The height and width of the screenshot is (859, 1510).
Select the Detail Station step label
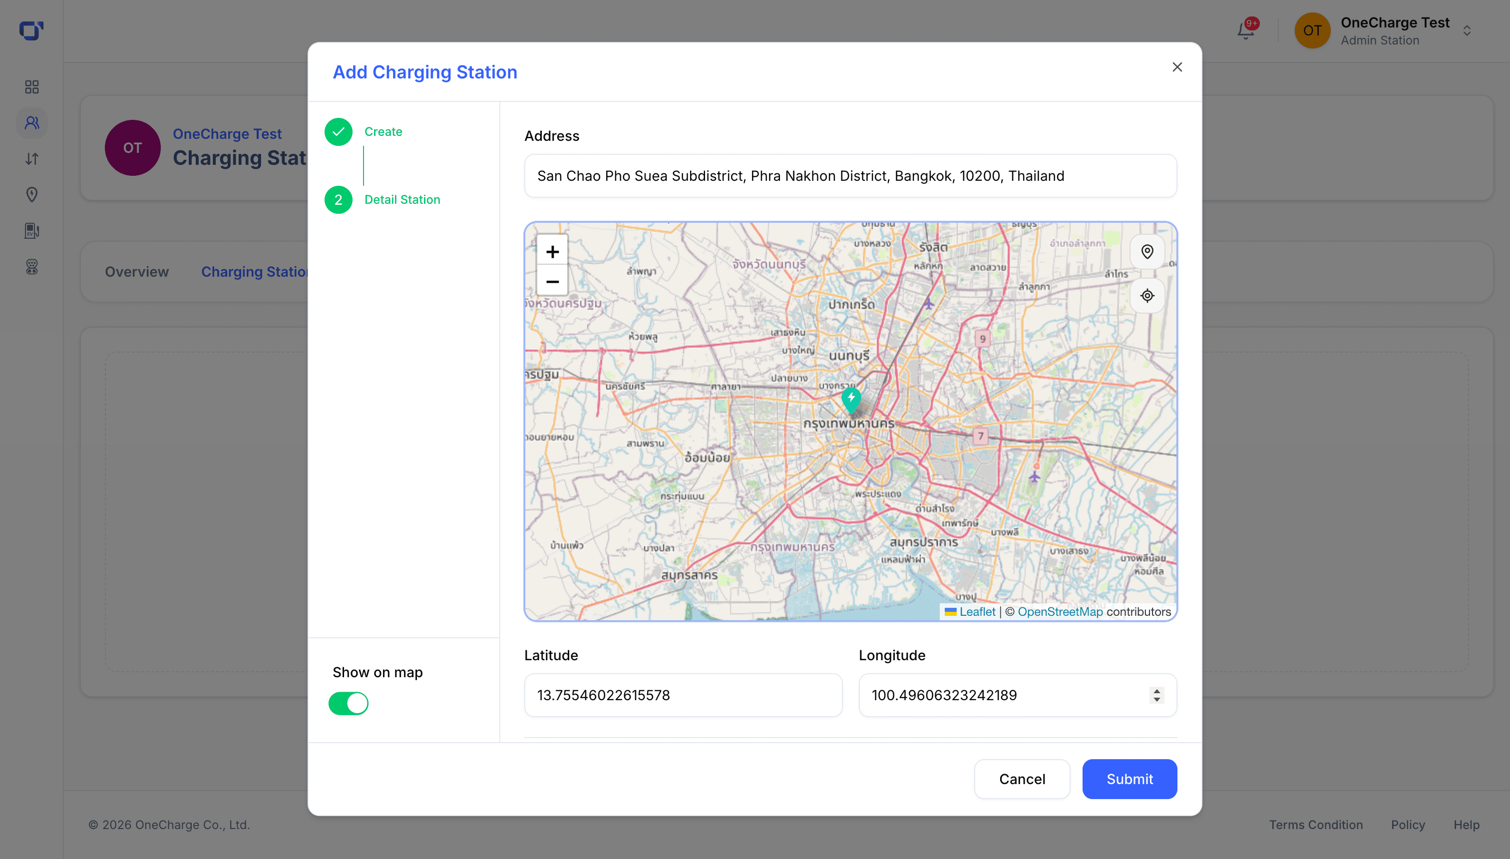point(401,199)
